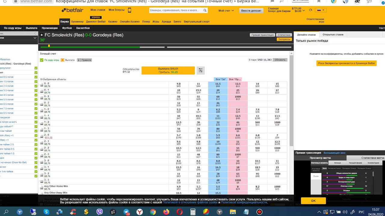
Task: Open the Мои ставки menu item
Action: click(x=98, y=10)
